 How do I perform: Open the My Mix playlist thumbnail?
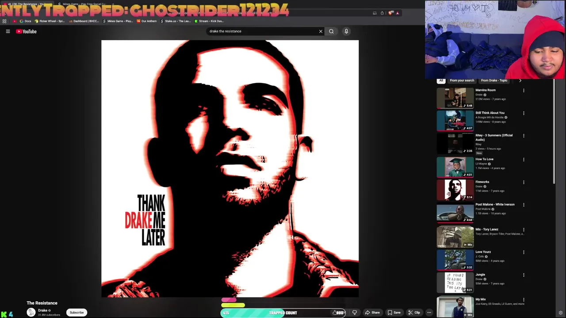pyautogui.click(x=455, y=307)
